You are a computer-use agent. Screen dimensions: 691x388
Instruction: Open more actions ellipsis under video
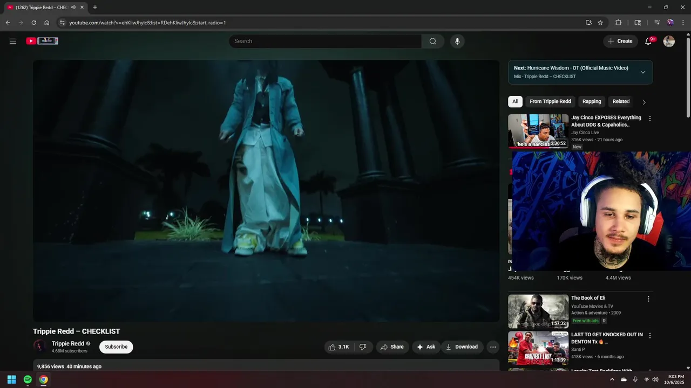coord(493,347)
